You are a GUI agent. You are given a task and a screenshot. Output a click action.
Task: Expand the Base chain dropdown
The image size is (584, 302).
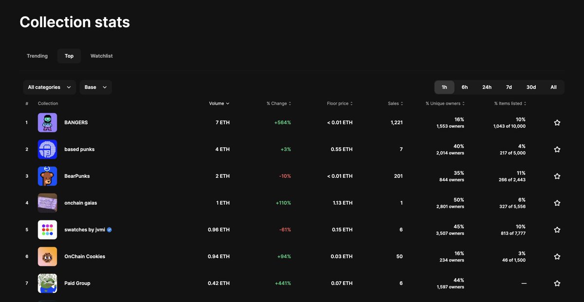96,87
